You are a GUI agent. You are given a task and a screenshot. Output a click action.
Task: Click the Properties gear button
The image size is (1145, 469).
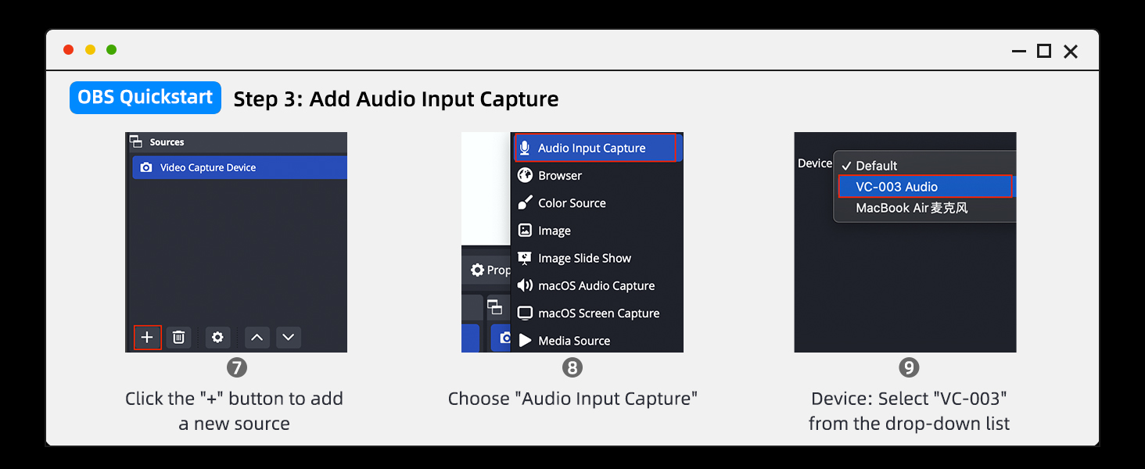point(489,270)
